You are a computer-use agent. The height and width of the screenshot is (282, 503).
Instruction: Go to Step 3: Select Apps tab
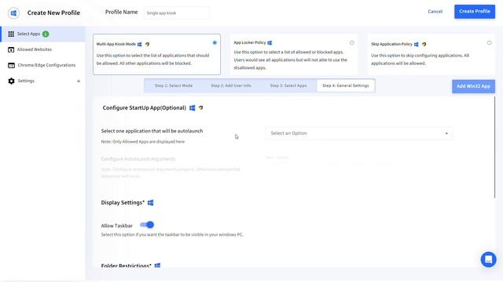tap(288, 85)
